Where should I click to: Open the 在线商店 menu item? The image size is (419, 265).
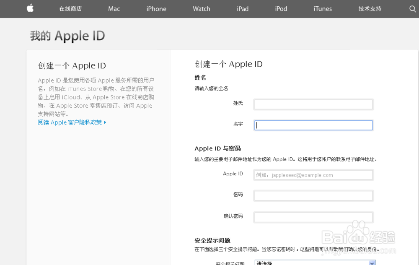[70, 9]
